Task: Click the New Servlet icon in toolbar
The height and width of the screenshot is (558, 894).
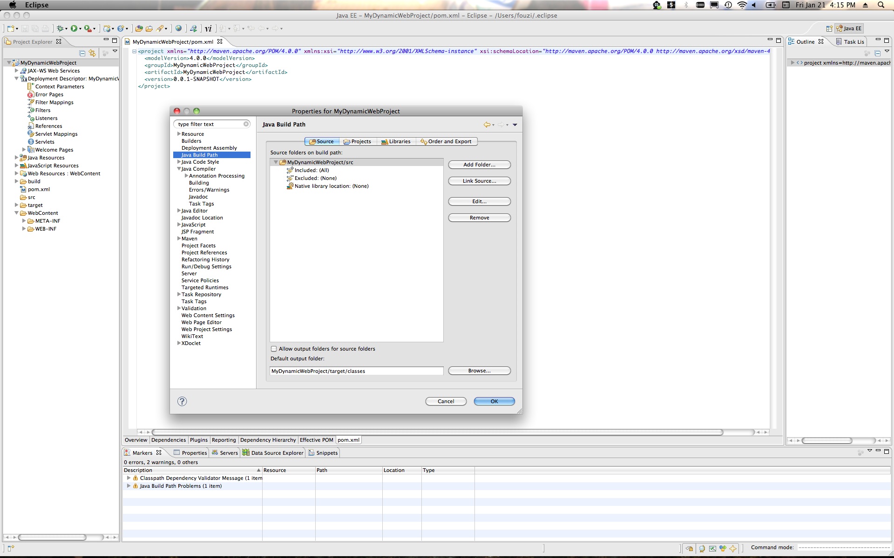Action: [x=120, y=28]
